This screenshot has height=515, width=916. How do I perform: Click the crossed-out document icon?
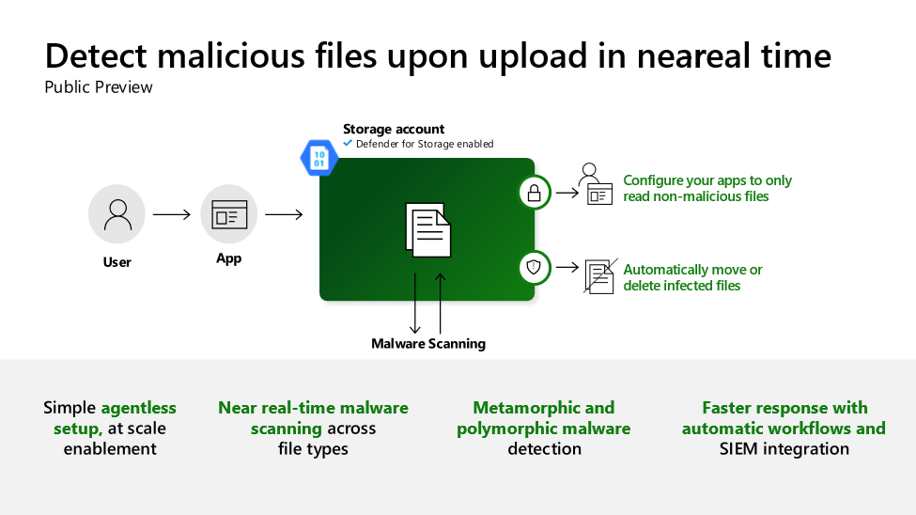coord(600,276)
